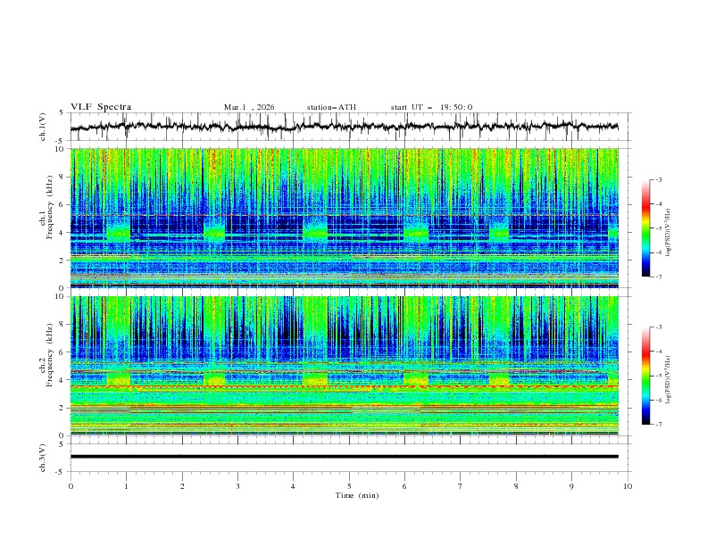Click the 0 minute tick on time axis
Image resolution: width=707 pixels, height=546 pixels.
point(71,486)
